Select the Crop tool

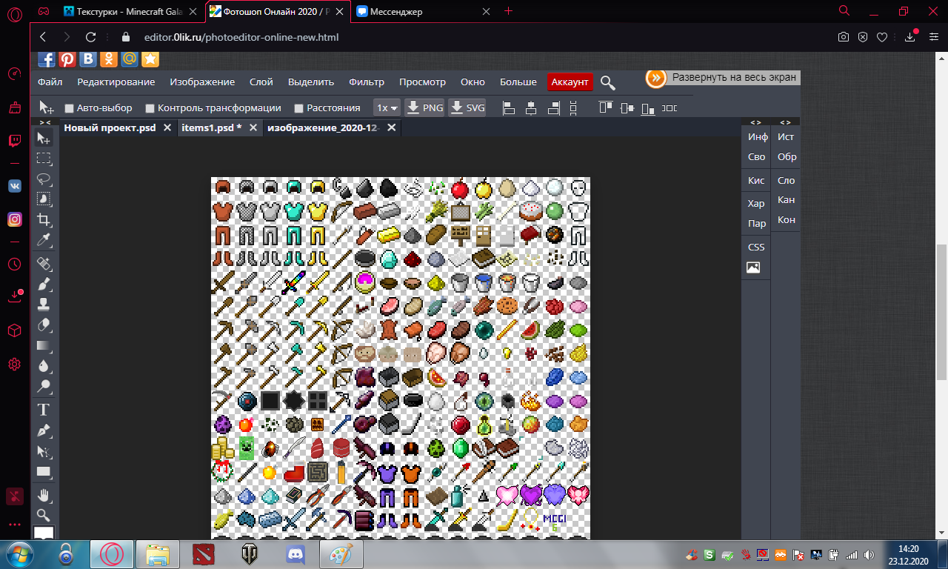44,220
